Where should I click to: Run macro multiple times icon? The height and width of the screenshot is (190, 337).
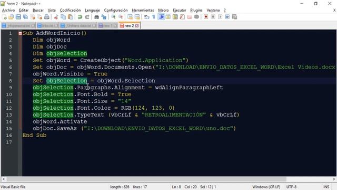[227, 17]
